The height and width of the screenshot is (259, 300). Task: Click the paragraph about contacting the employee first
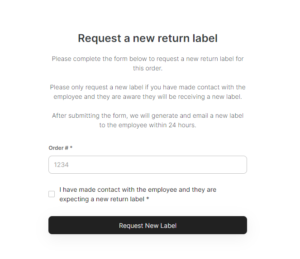coord(148,92)
